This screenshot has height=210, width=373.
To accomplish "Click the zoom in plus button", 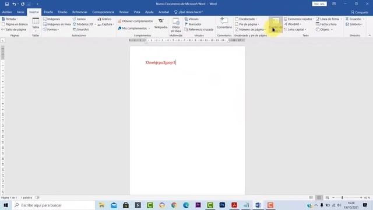I will point(361,198).
